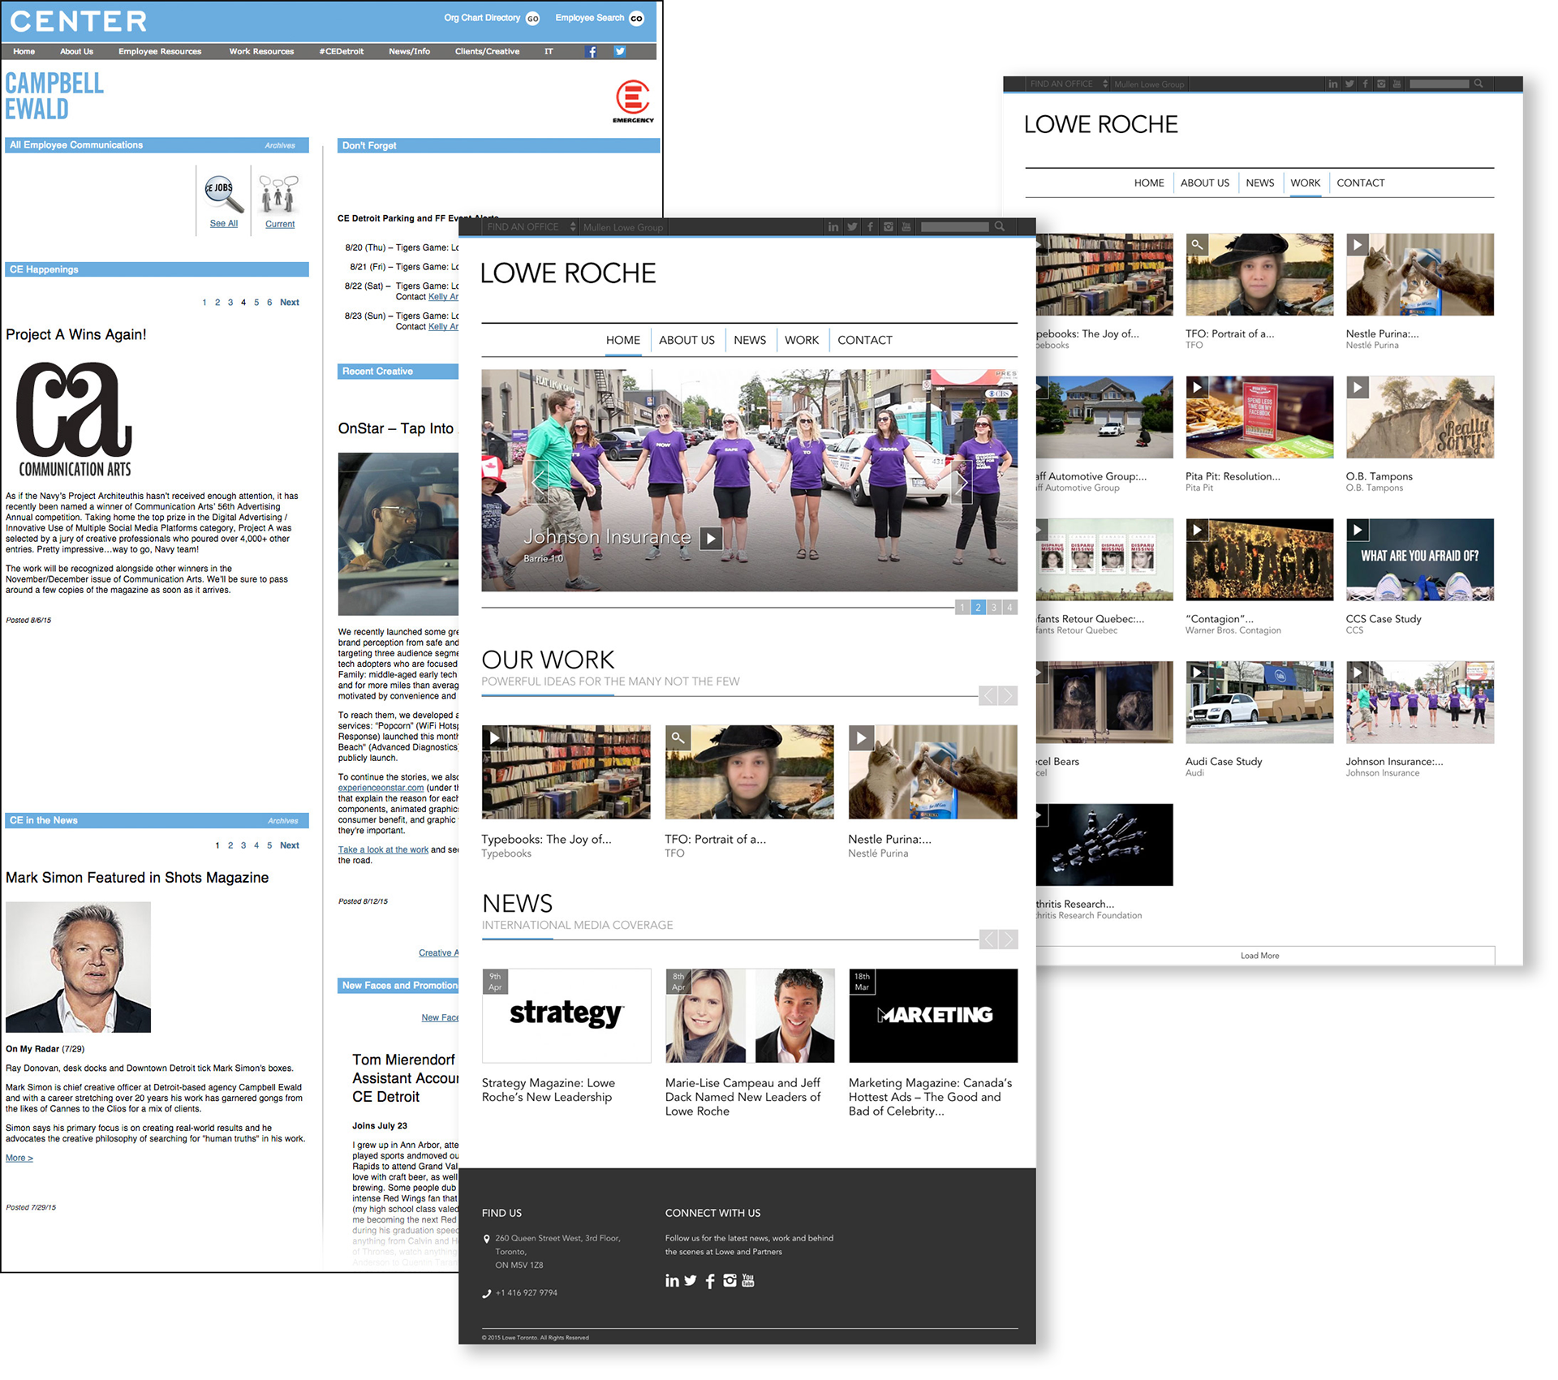Click Twitter icon in Work page top bar
Image resolution: width=1558 pixels, height=1380 pixels.
pyautogui.click(x=1349, y=84)
